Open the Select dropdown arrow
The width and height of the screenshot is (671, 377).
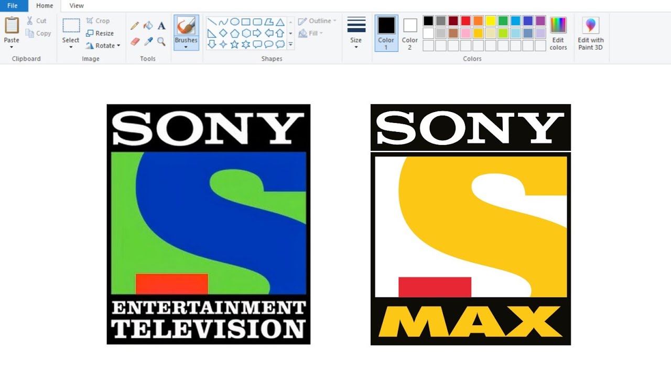pos(71,47)
